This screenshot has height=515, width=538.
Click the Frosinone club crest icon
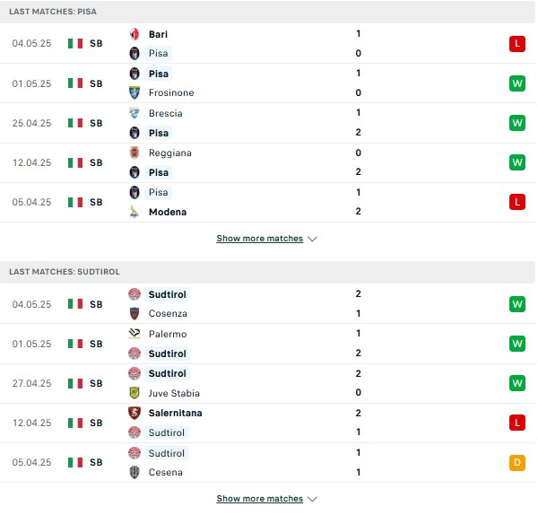click(x=134, y=92)
